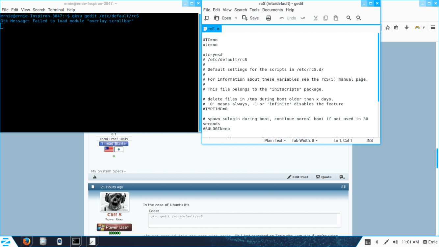The width and height of the screenshot is (439, 247).
Task: Expand the dropdown beside rainbow icon
Action: [424, 28]
